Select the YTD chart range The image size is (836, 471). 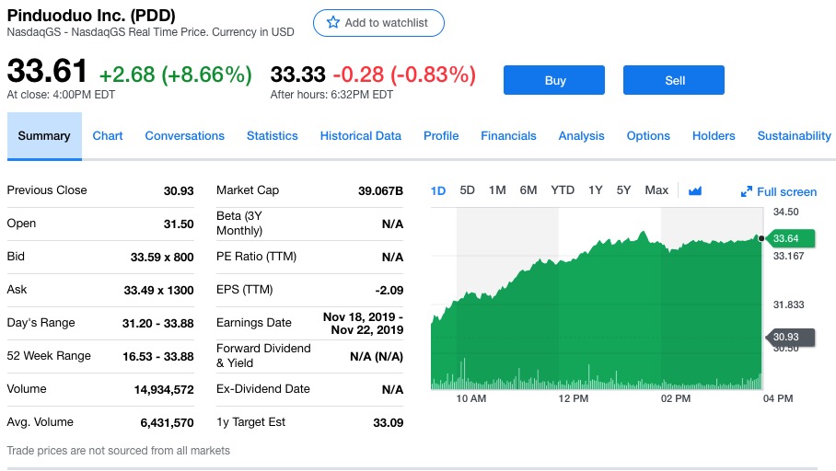pyautogui.click(x=562, y=190)
